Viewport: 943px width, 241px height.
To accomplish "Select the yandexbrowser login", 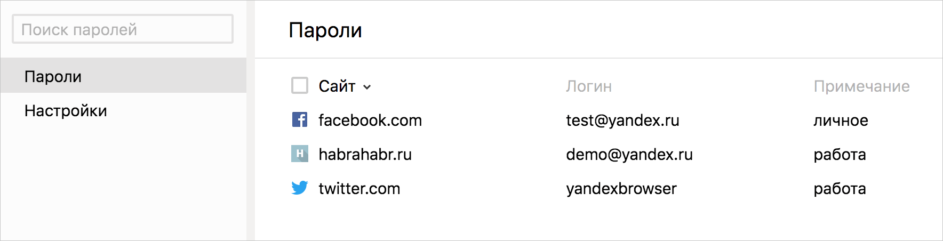I will click(x=621, y=189).
